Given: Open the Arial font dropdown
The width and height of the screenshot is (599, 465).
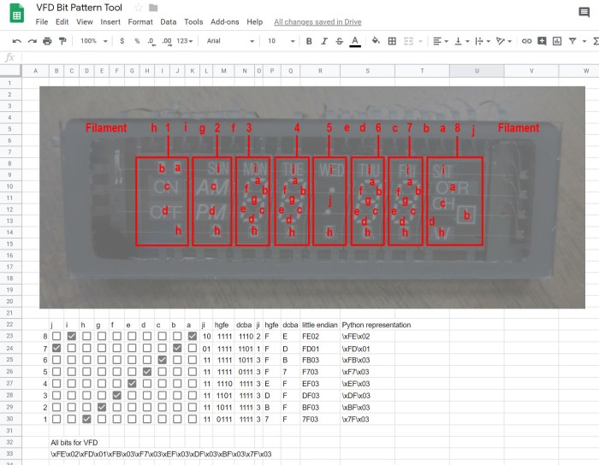Looking at the screenshot, I should click(x=230, y=41).
